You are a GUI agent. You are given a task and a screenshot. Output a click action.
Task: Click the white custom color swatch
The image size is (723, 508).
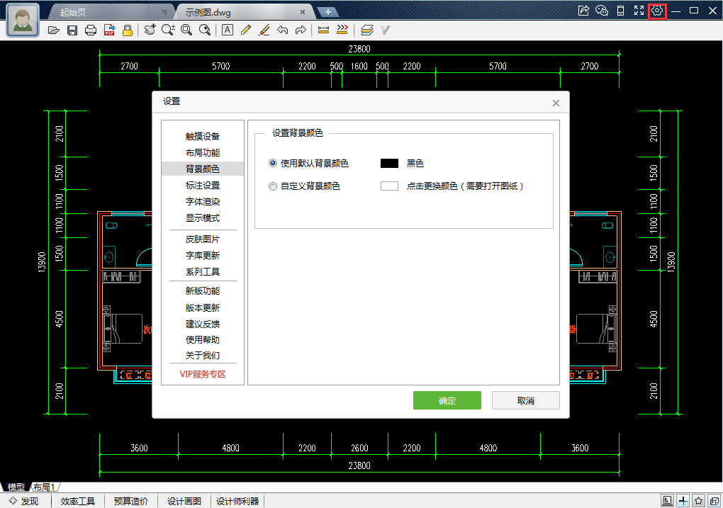click(389, 186)
